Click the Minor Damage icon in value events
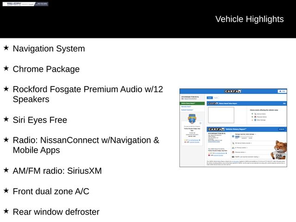Screen dimensions: 296x222 pos(254,119)
